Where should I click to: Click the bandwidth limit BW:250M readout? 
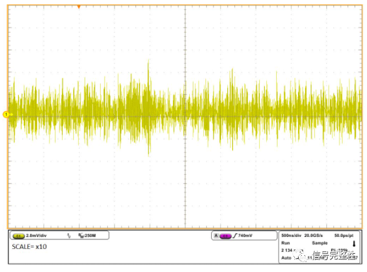coord(87,236)
